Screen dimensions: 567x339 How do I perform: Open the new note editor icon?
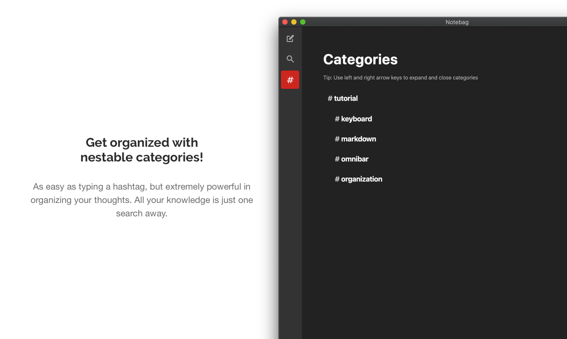290,39
